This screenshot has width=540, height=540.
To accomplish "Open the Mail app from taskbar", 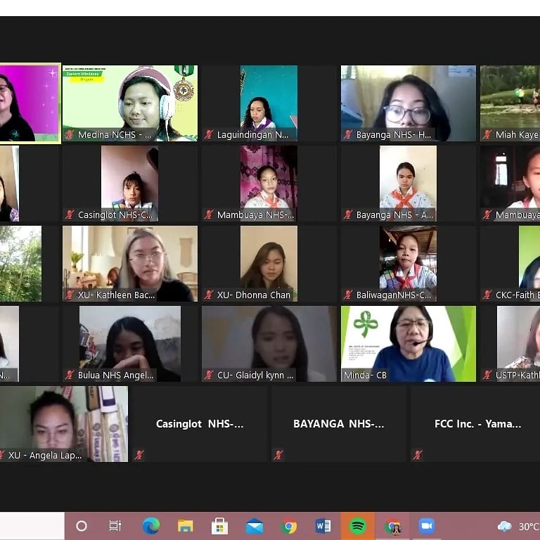I will (x=255, y=526).
